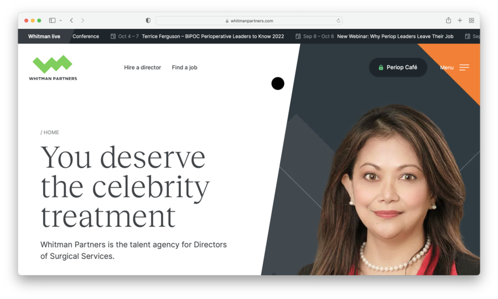Viewport: 498px width, 299px height.
Task: Open a new tab with the plus icon
Action: [460, 20]
